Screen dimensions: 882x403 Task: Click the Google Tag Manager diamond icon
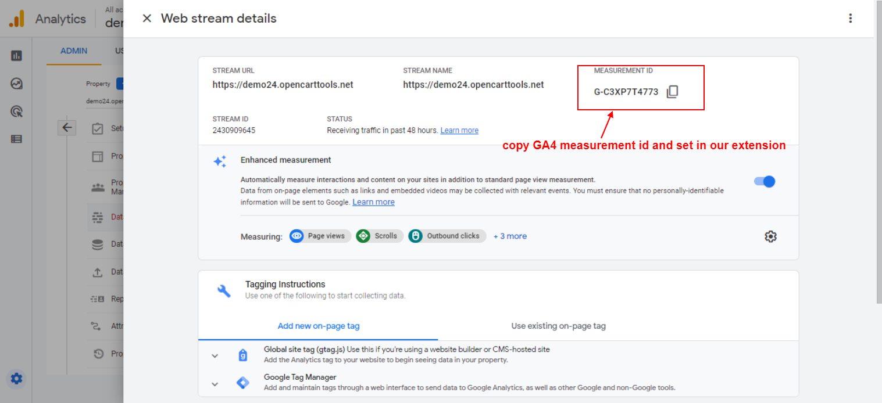point(243,383)
